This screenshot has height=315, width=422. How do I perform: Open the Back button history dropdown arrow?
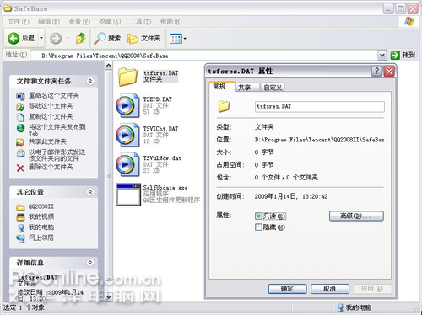pos(41,38)
